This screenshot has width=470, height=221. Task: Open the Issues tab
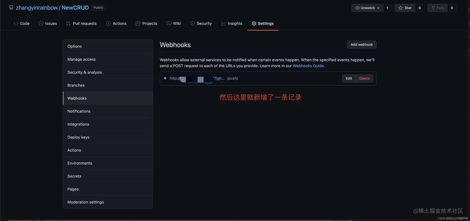point(48,23)
